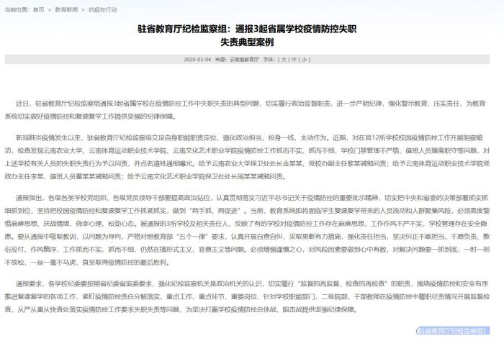504x346 pixels.
Task: Click the 当前位置 label in the breadcrumb
Action: tap(16, 10)
